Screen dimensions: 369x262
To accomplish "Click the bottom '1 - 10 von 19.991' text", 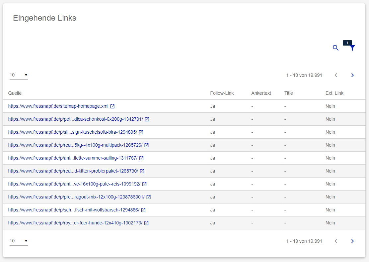I will point(304,241).
